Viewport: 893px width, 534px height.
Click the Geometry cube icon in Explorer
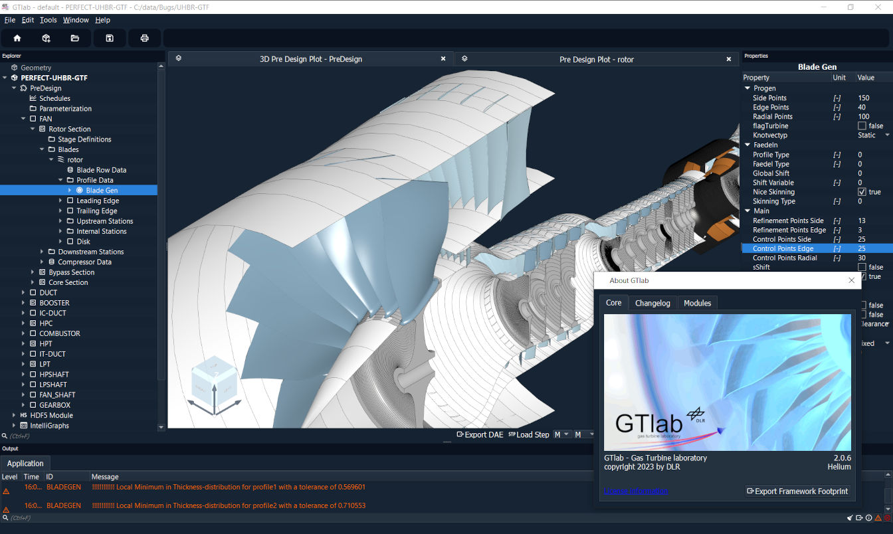coord(14,68)
